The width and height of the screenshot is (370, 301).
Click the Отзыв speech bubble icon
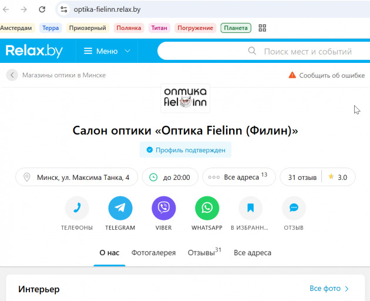pos(294,208)
